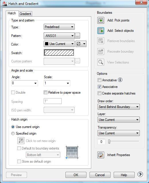
Task: Click the View Selections magnifier icon
Action: (x=101, y=62)
